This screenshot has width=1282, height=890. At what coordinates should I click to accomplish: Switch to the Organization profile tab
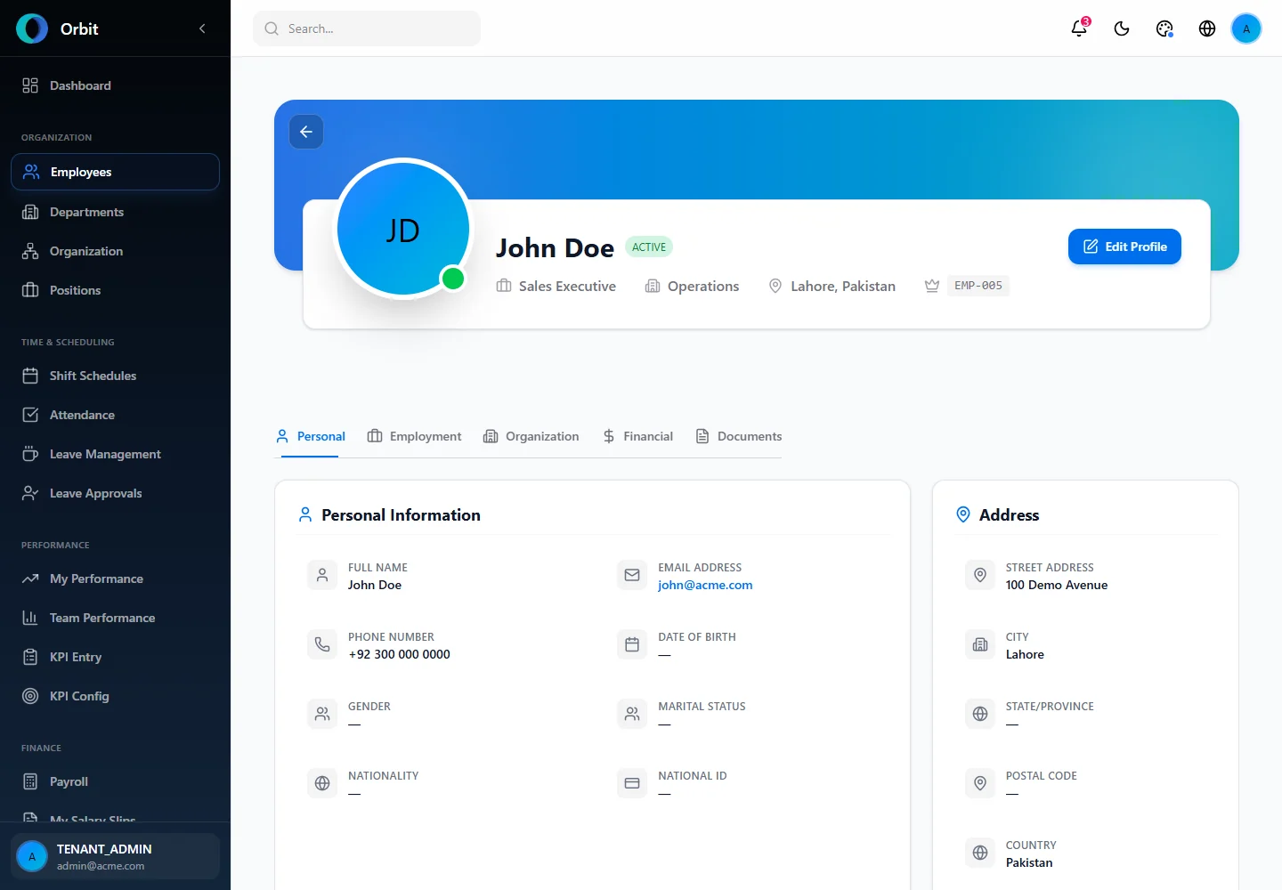(x=531, y=436)
